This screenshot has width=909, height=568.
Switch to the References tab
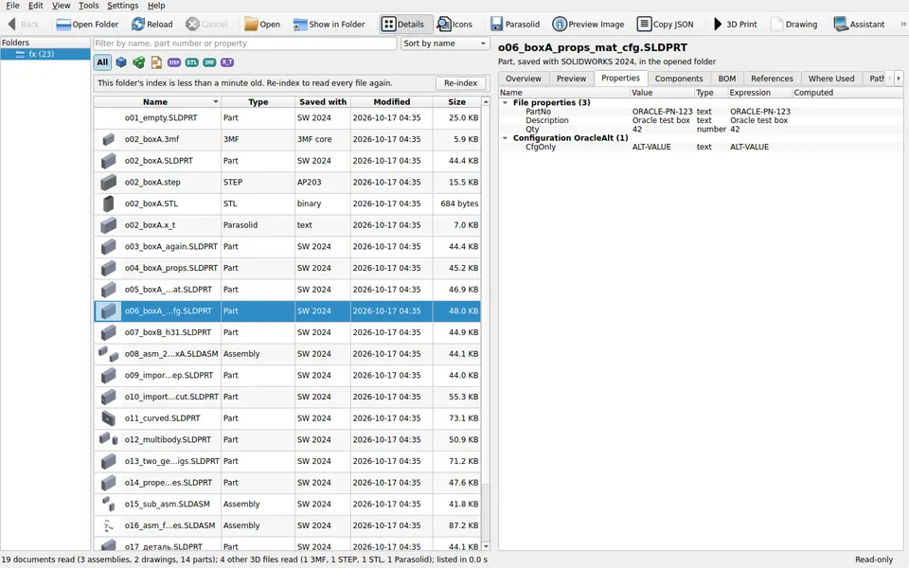pyautogui.click(x=772, y=79)
